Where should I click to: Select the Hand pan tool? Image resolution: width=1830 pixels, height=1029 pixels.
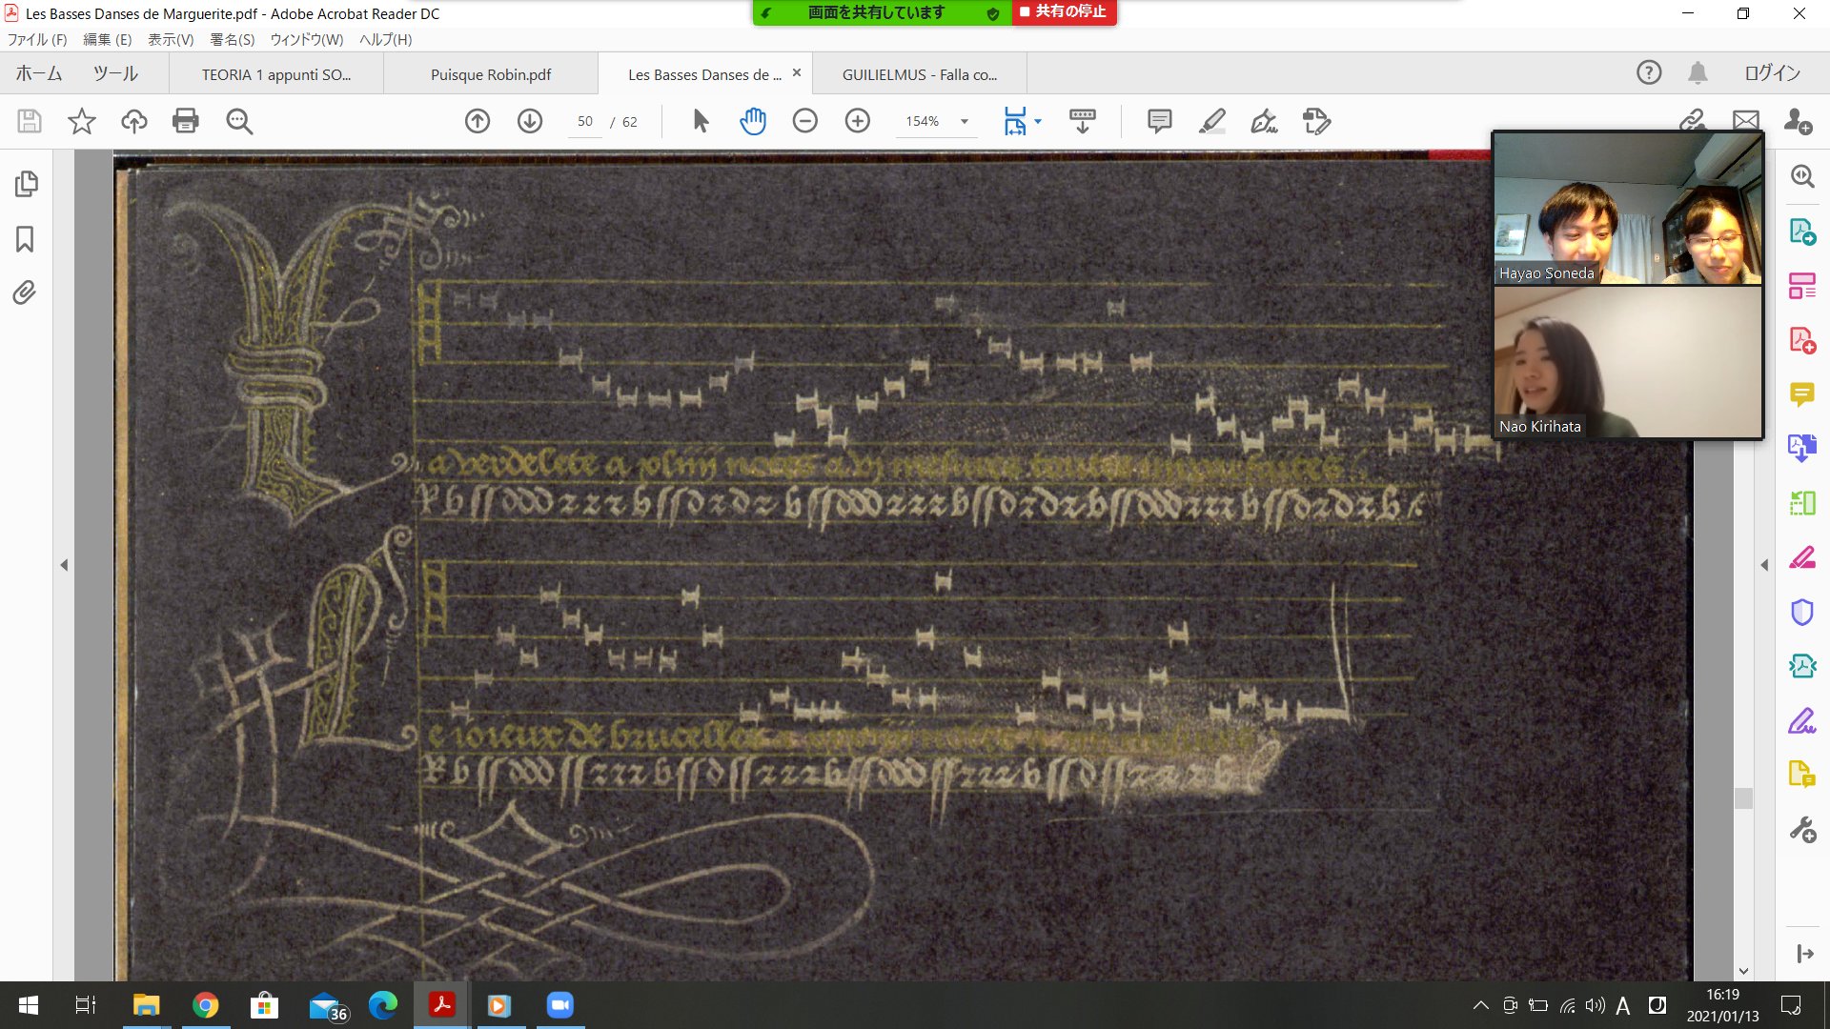[x=752, y=121]
